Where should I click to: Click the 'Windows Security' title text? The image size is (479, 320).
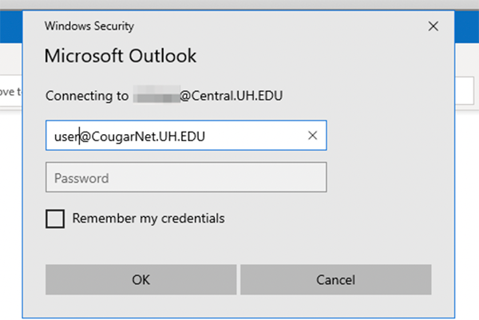pos(89,26)
